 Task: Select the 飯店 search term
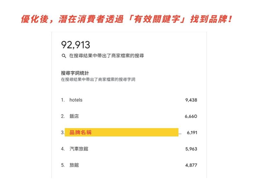(x=74, y=116)
